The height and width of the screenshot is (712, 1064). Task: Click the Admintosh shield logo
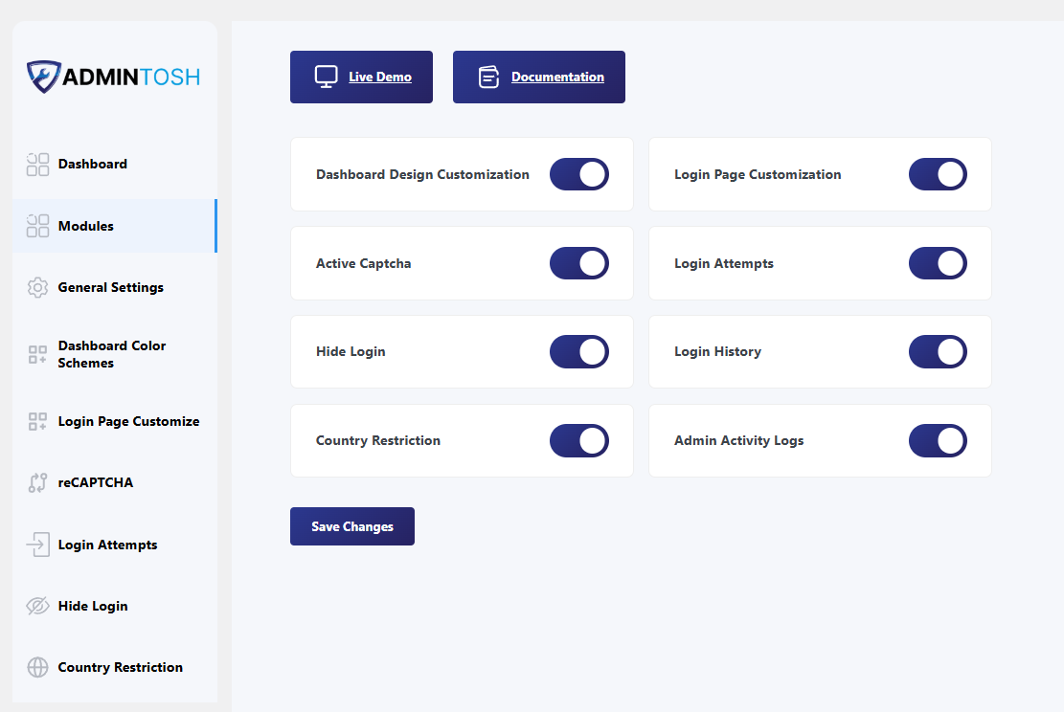click(x=43, y=77)
